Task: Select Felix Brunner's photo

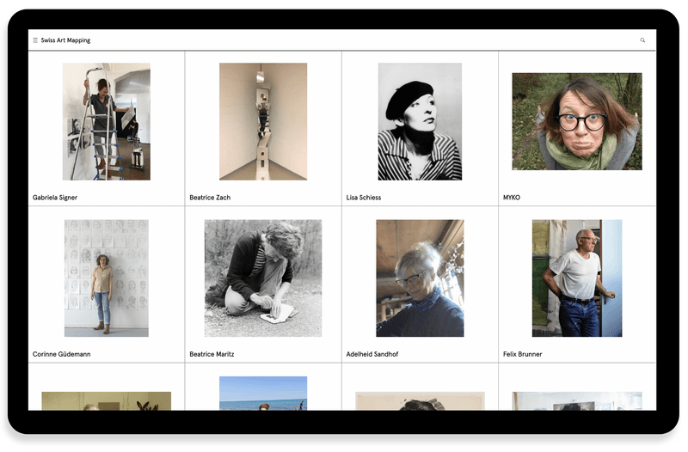Action: coord(576,278)
